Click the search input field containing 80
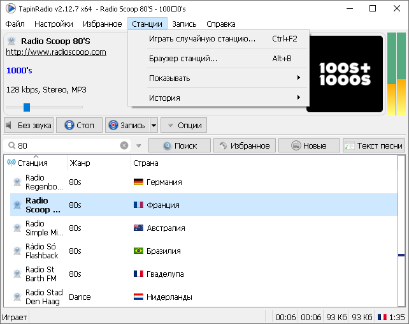The width and height of the screenshot is (409, 324). pos(68,145)
